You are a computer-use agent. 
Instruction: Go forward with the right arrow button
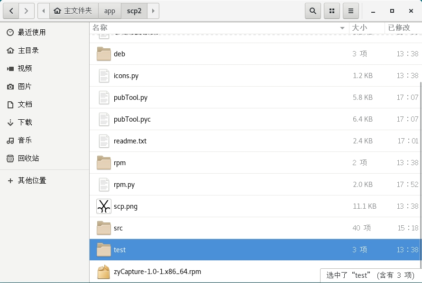pyautogui.click(x=27, y=11)
